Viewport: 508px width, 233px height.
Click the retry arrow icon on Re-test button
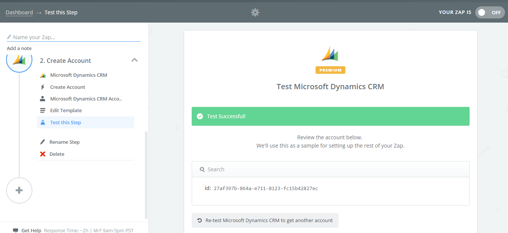[x=200, y=221]
